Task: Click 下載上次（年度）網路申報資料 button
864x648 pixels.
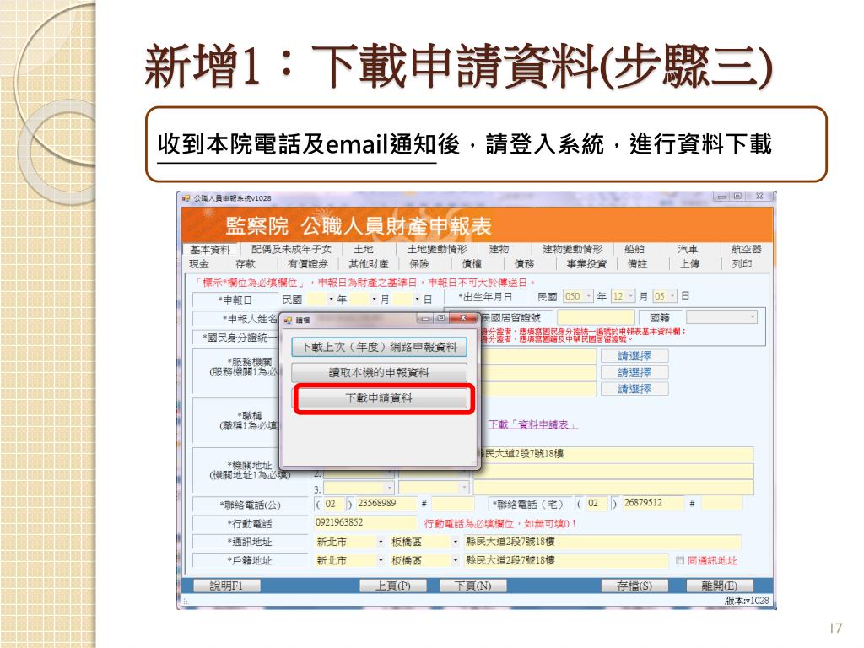Action: pos(379,347)
